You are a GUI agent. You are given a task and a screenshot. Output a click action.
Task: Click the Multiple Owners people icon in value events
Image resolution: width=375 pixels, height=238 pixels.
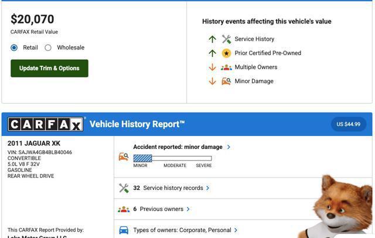(226, 67)
